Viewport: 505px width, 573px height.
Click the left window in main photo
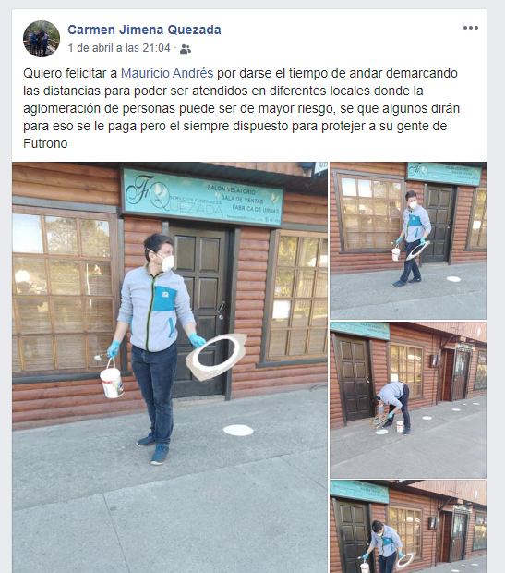click(x=64, y=292)
